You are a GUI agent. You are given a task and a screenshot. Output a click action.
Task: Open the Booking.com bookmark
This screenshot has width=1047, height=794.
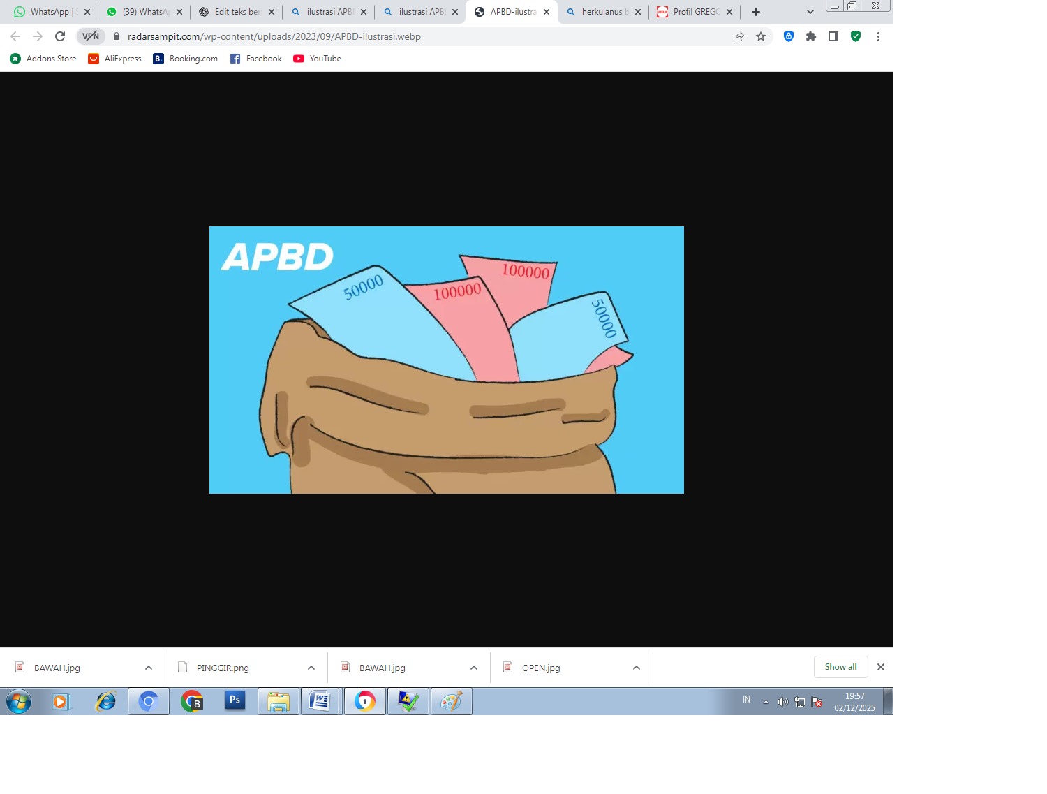tap(186, 59)
